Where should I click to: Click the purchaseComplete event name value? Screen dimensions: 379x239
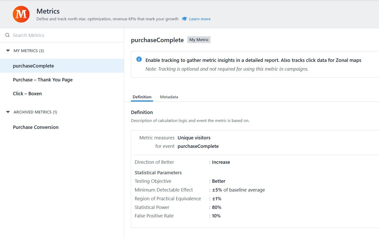point(198,146)
